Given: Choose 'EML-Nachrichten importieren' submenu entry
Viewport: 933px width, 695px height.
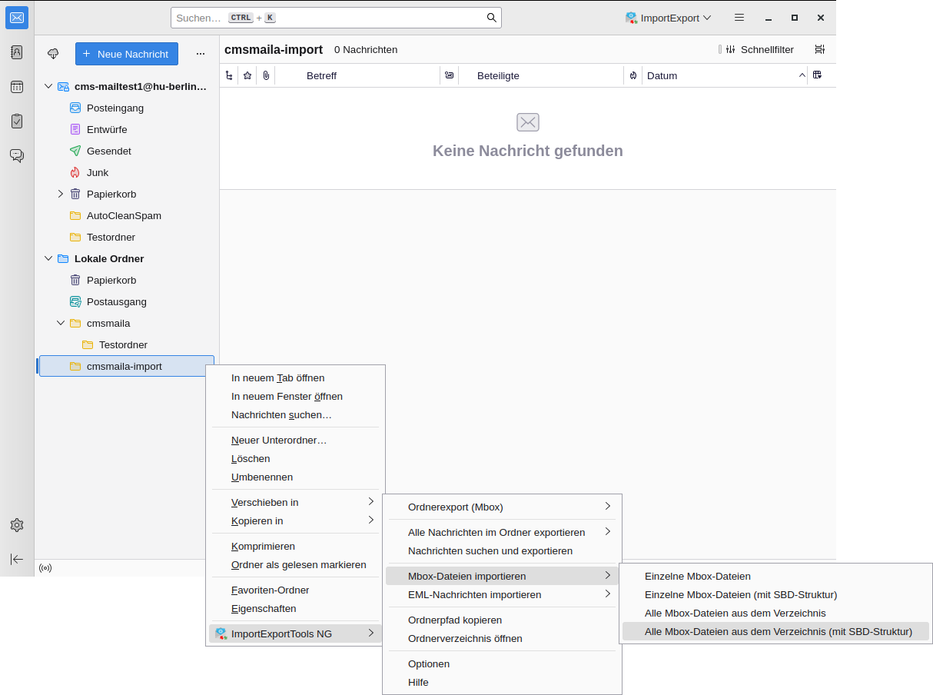Looking at the screenshot, I should pyautogui.click(x=474, y=594).
